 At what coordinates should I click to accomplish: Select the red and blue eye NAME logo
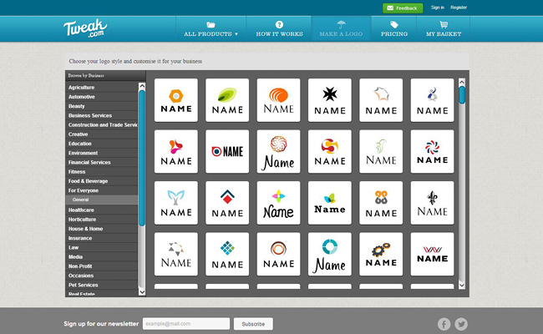point(227,151)
